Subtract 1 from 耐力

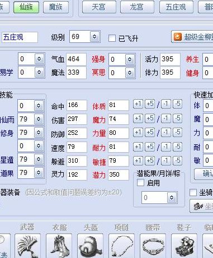click(x=165, y=147)
